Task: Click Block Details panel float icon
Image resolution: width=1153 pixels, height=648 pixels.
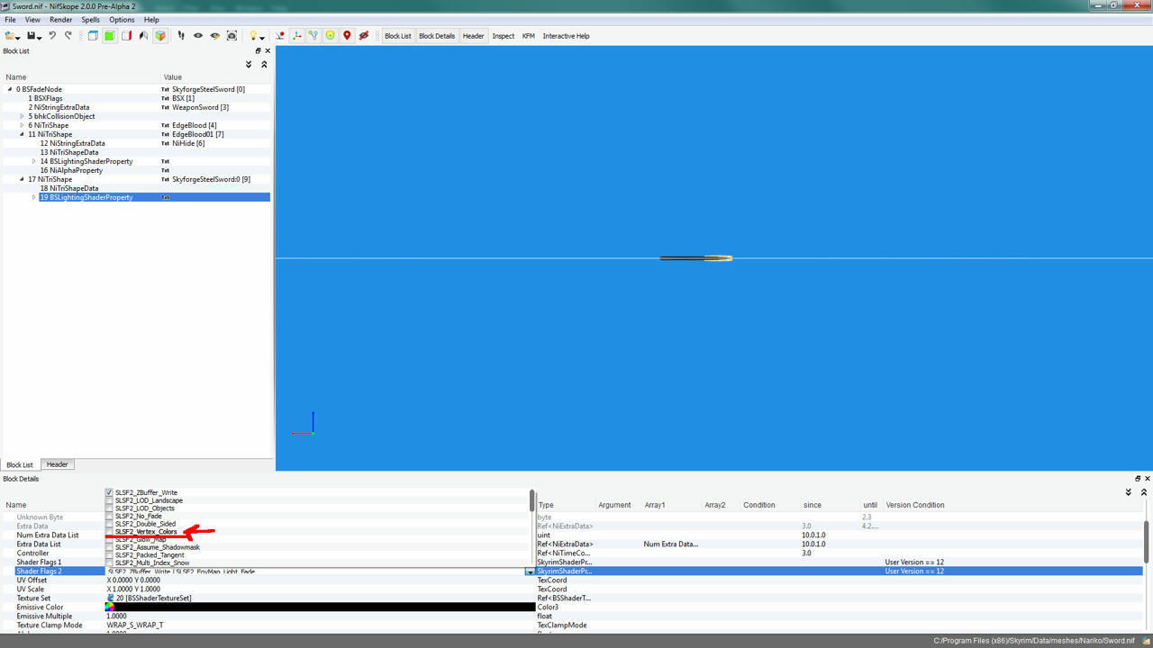Action: click(1138, 479)
